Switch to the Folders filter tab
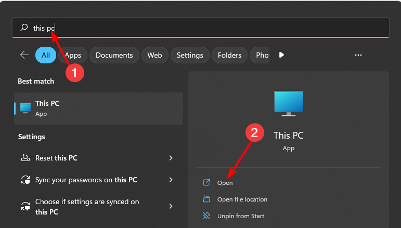The image size is (401, 228). pos(230,55)
